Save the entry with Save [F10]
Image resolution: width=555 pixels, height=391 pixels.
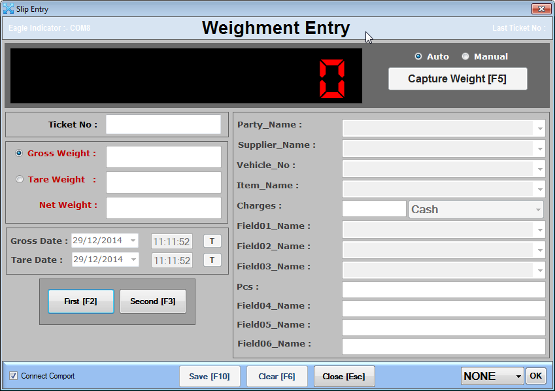click(x=210, y=376)
